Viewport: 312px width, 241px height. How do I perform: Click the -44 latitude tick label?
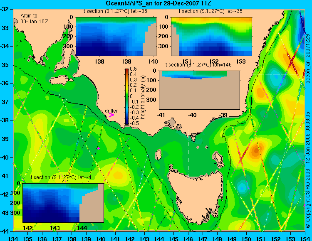5,231
